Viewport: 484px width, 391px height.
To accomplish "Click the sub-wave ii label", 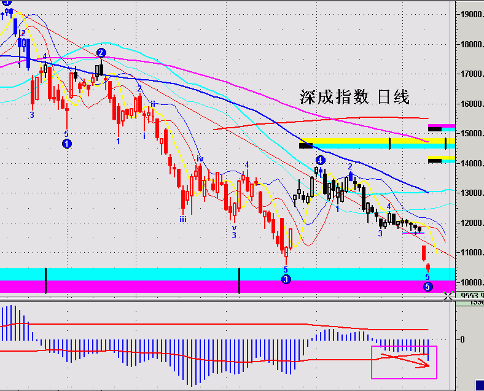I will pyautogui.click(x=153, y=104).
